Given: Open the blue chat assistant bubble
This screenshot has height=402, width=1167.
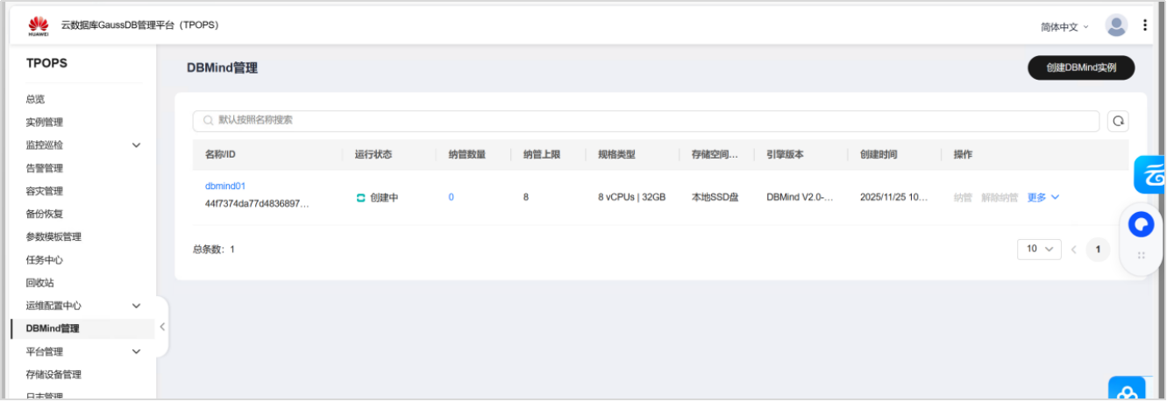Looking at the screenshot, I should point(1141,225).
